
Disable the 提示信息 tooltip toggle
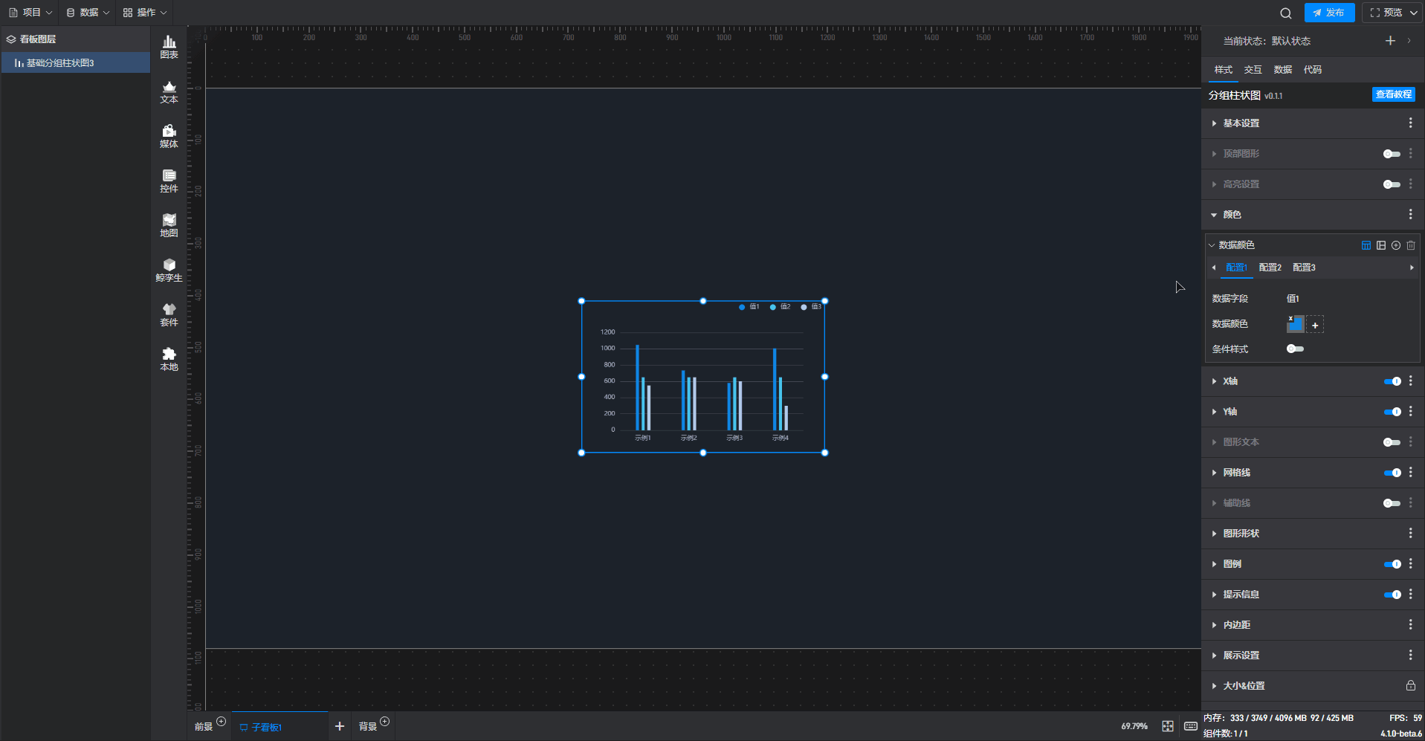[x=1392, y=595]
